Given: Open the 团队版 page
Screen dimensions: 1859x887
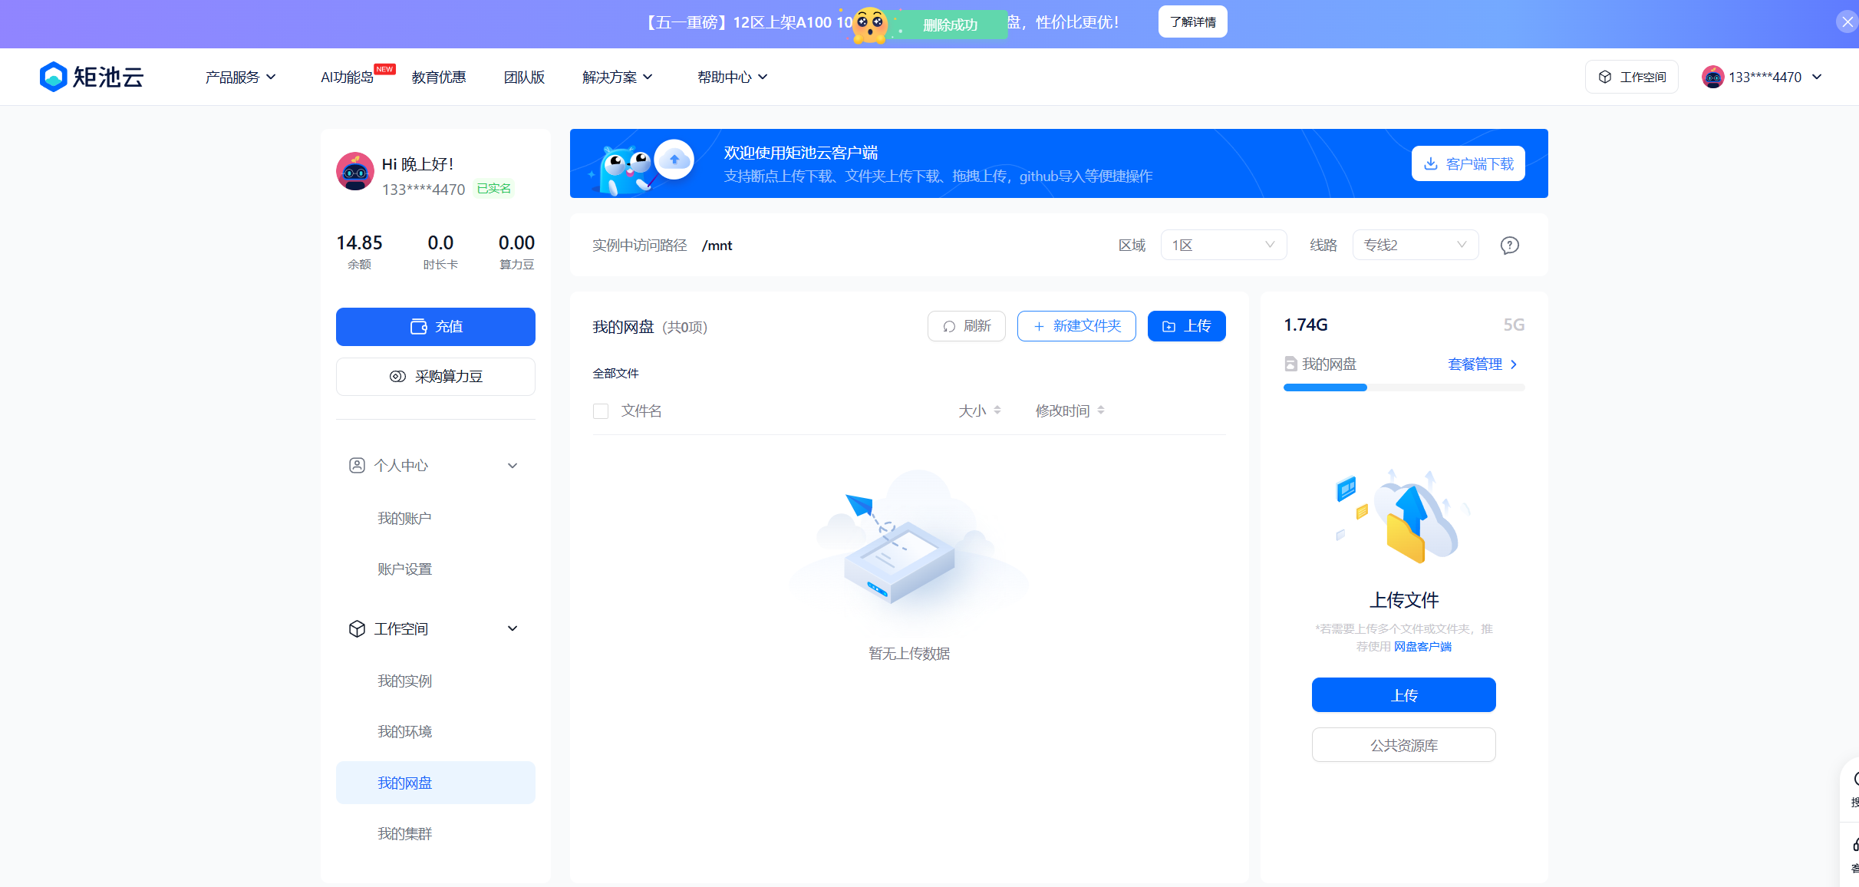Looking at the screenshot, I should (x=524, y=77).
